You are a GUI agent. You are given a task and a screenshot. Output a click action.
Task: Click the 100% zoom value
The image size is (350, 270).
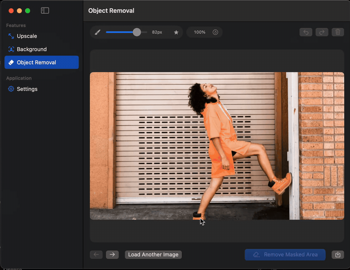(x=200, y=32)
